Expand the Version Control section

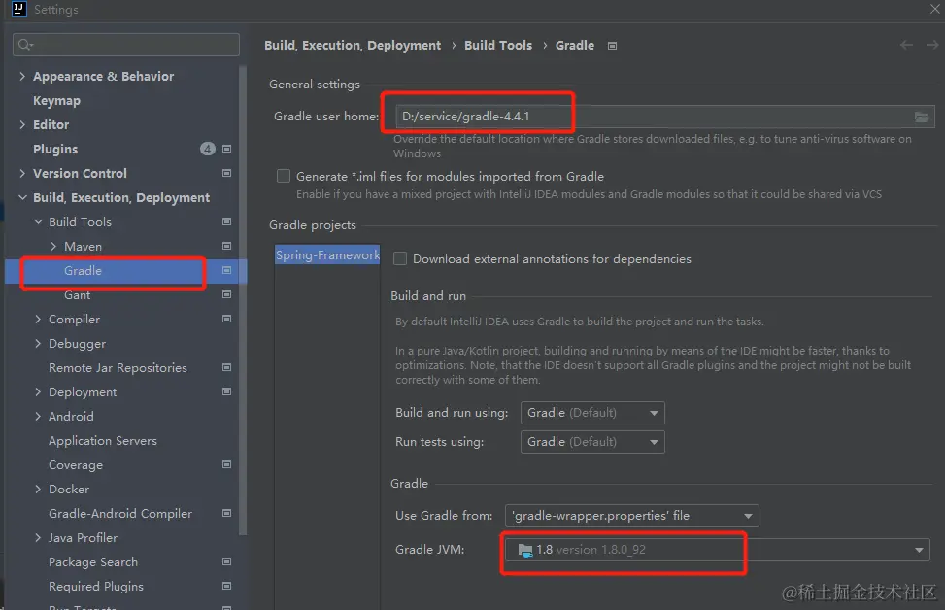click(22, 173)
